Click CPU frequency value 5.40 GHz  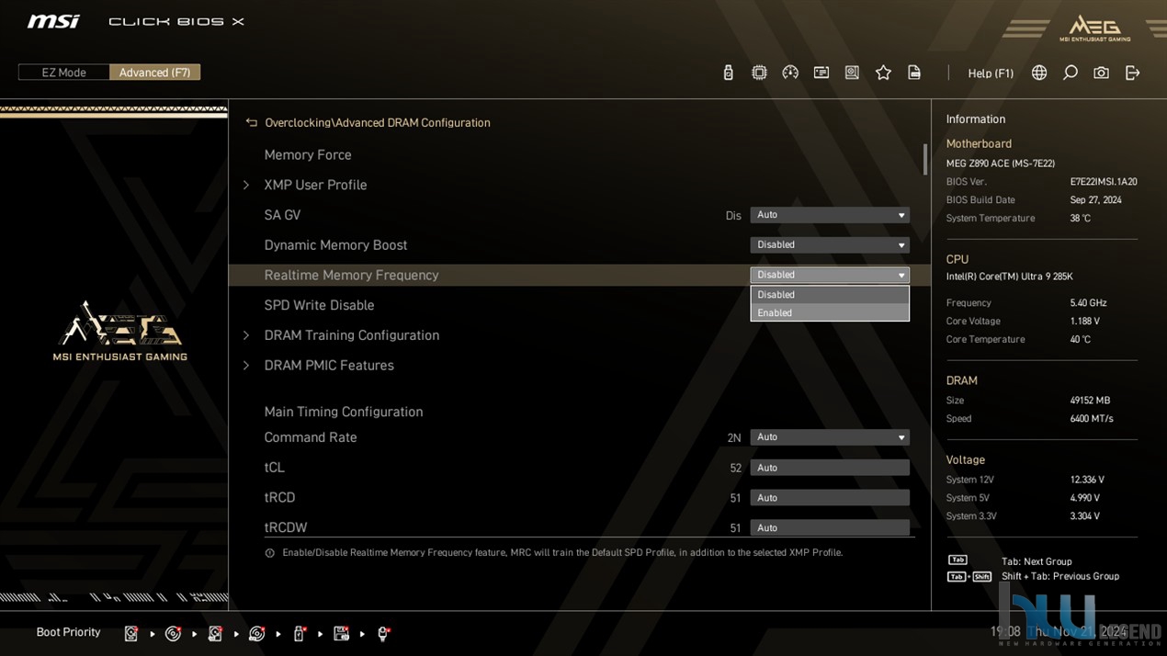click(1088, 303)
